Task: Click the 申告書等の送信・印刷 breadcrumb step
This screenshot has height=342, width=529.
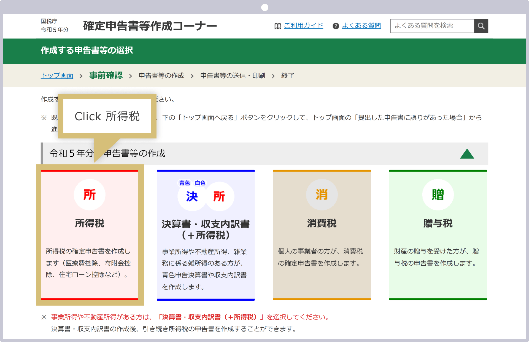Action: point(233,76)
